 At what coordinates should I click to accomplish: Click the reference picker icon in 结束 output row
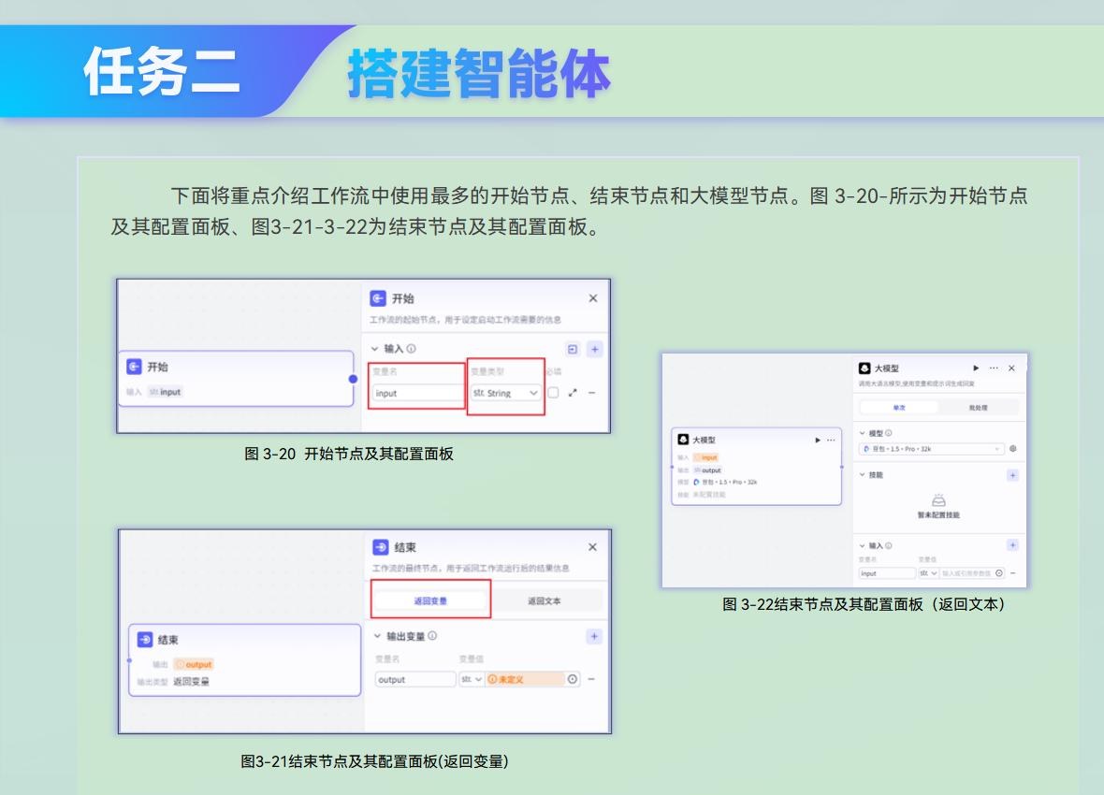click(x=573, y=680)
